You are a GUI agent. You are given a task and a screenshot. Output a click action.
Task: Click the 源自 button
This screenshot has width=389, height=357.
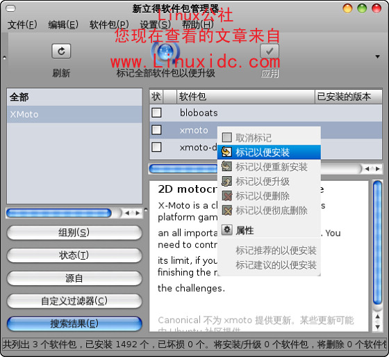pyautogui.click(x=74, y=278)
